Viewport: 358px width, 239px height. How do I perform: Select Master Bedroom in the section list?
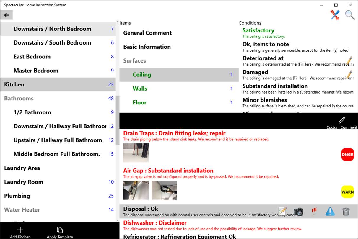pos(58,70)
